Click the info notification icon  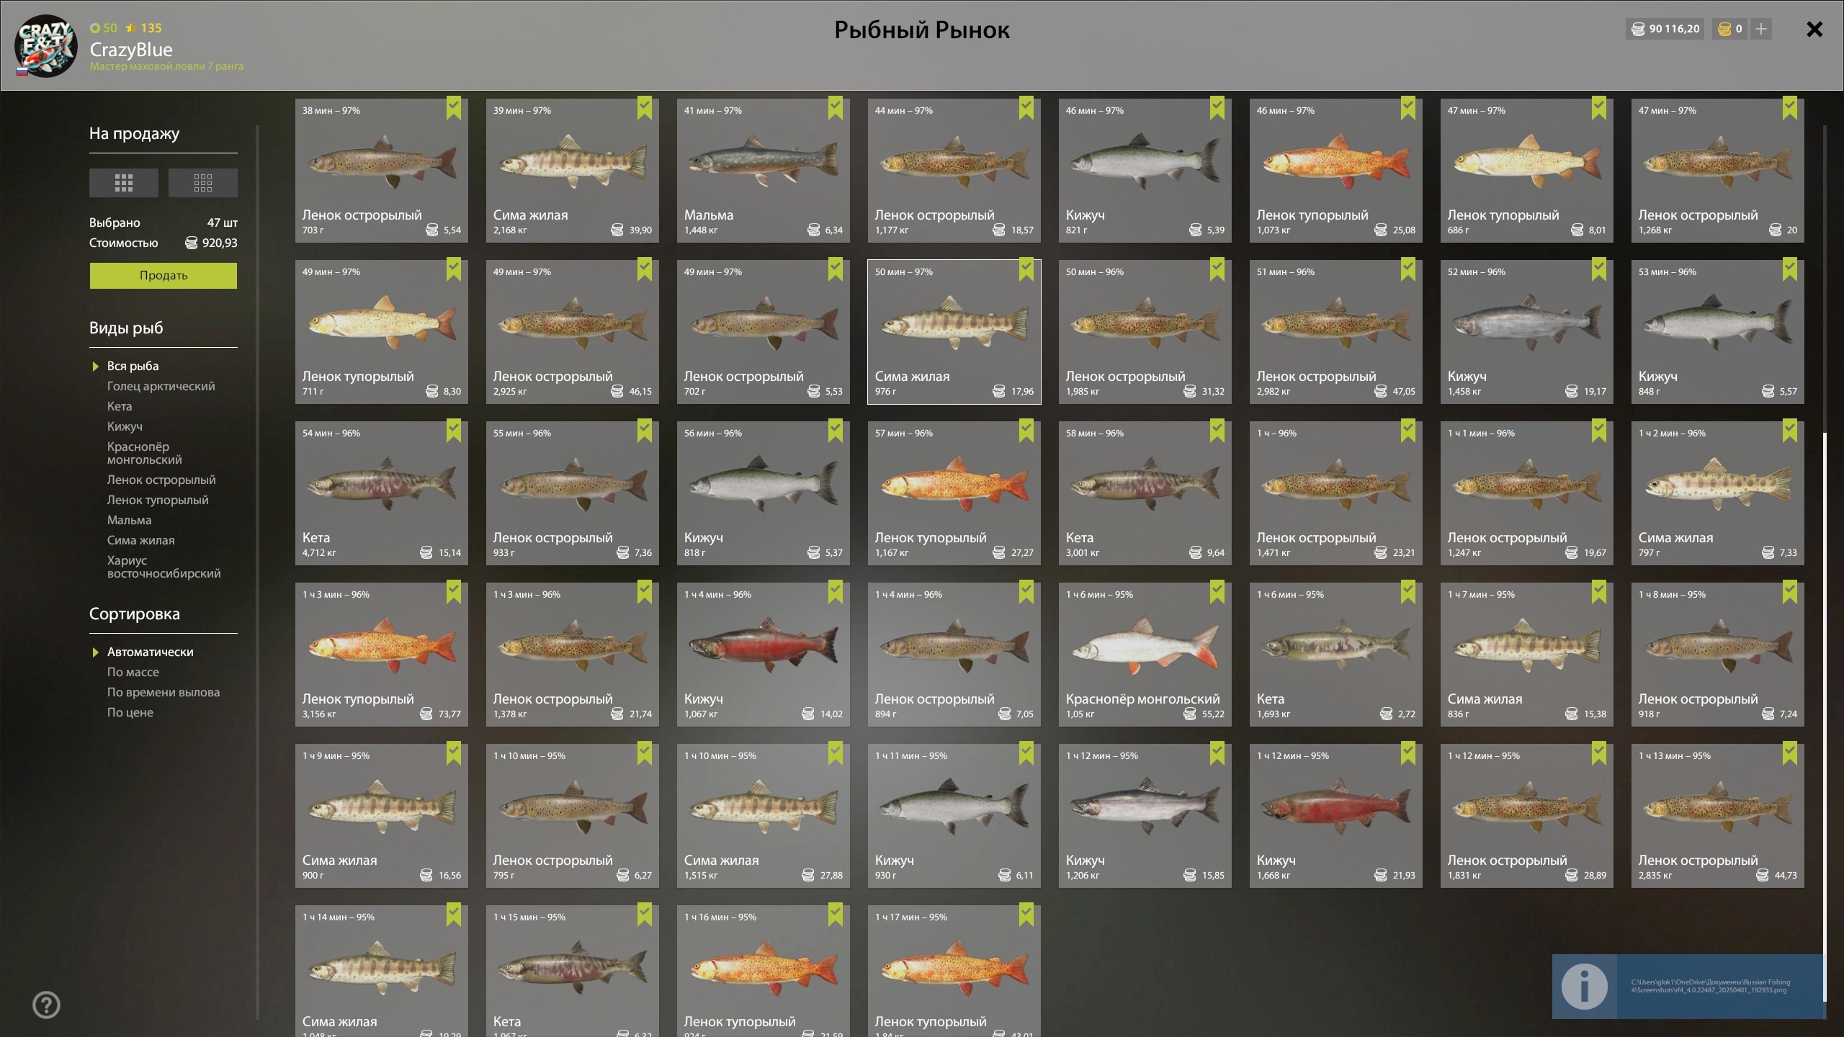pyautogui.click(x=1585, y=987)
